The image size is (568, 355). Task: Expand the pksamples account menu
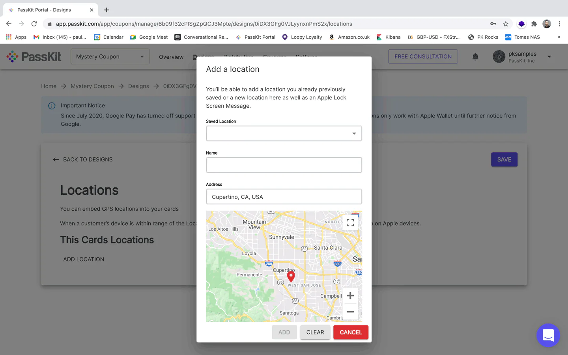[x=549, y=57]
